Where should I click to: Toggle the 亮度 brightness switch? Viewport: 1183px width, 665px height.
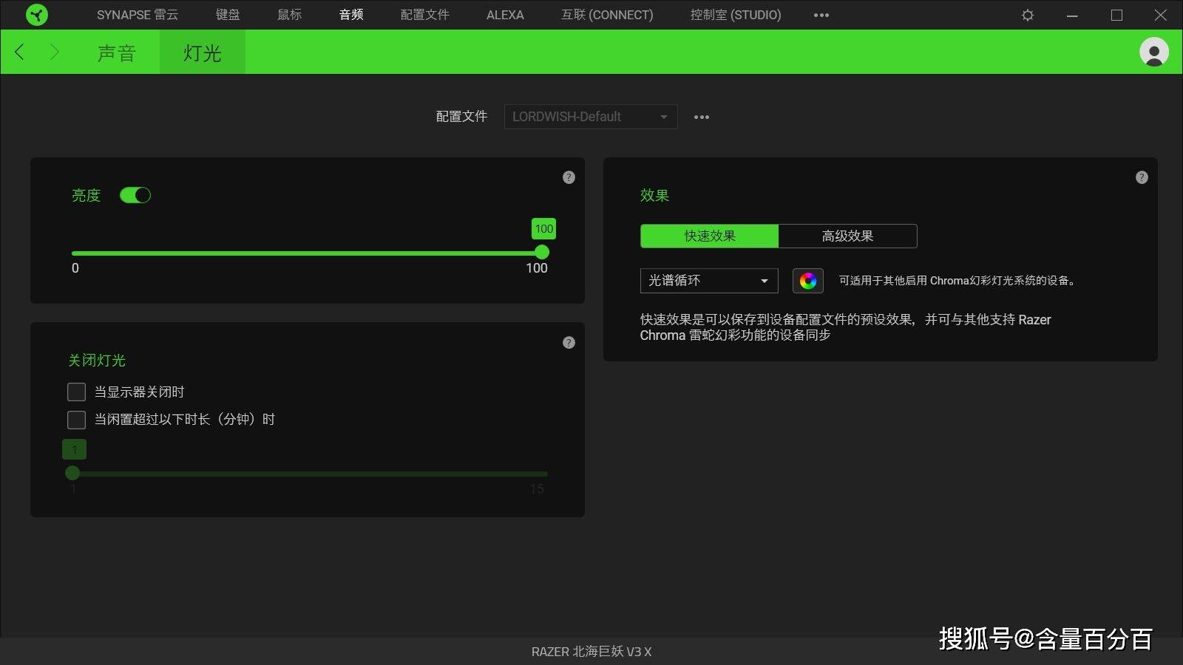tap(135, 195)
